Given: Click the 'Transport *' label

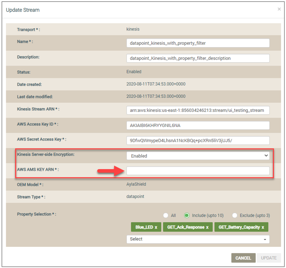Looking at the screenshot, I should point(28,29).
